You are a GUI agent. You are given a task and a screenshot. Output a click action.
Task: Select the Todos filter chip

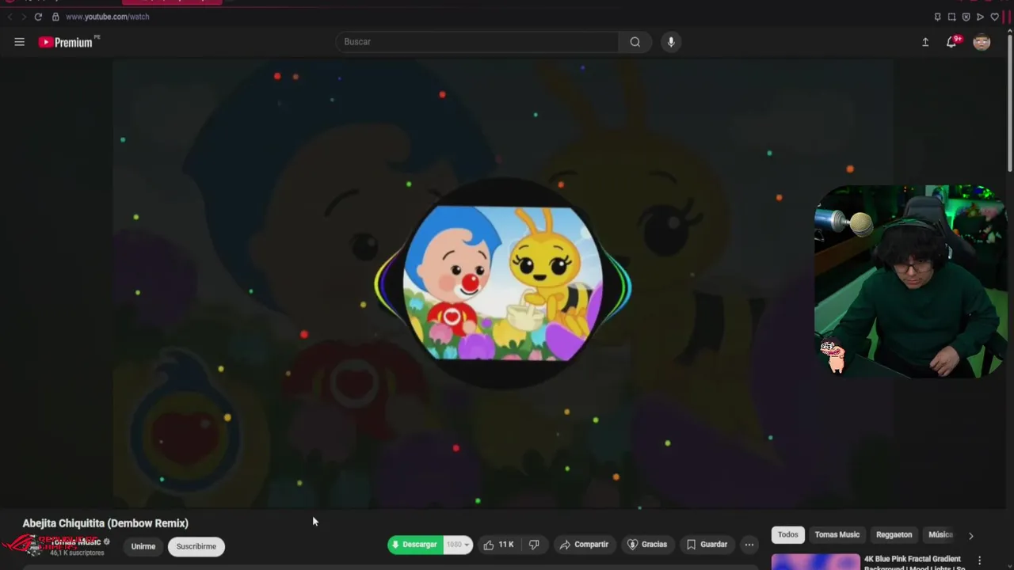pyautogui.click(x=788, y=534)
